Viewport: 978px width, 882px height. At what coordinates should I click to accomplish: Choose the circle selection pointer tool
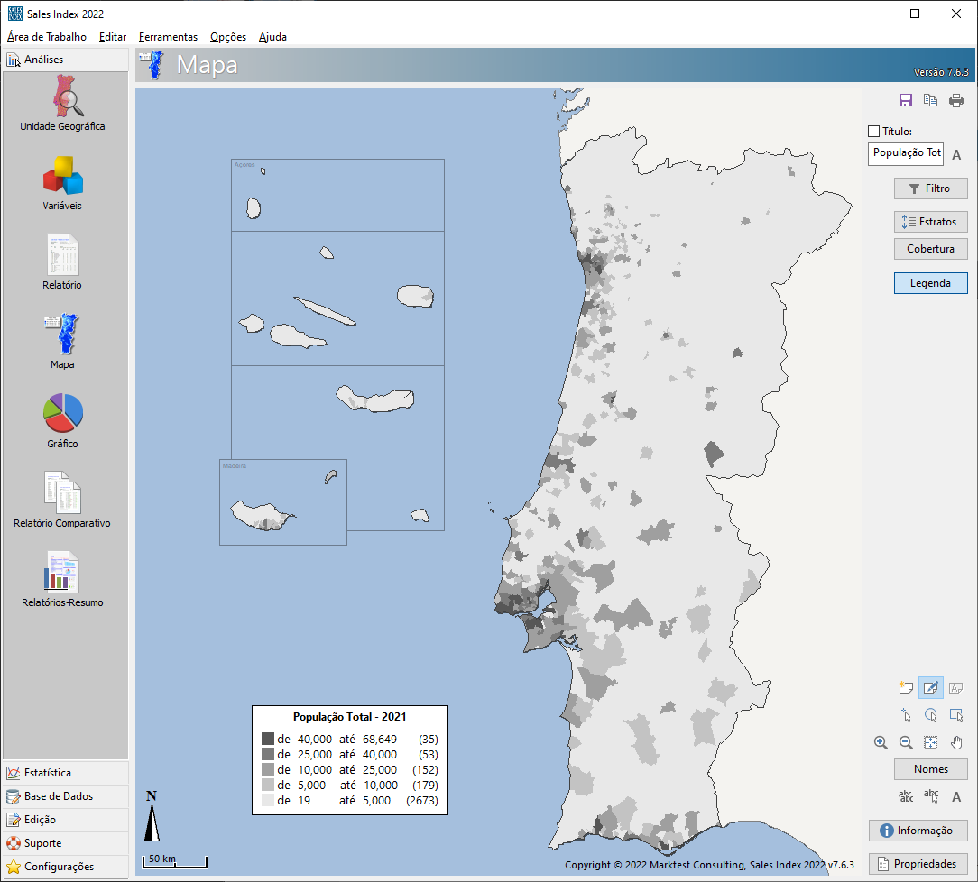[931, 715]
